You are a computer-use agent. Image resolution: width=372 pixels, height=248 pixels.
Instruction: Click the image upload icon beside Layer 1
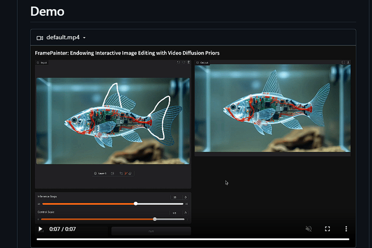113,174
